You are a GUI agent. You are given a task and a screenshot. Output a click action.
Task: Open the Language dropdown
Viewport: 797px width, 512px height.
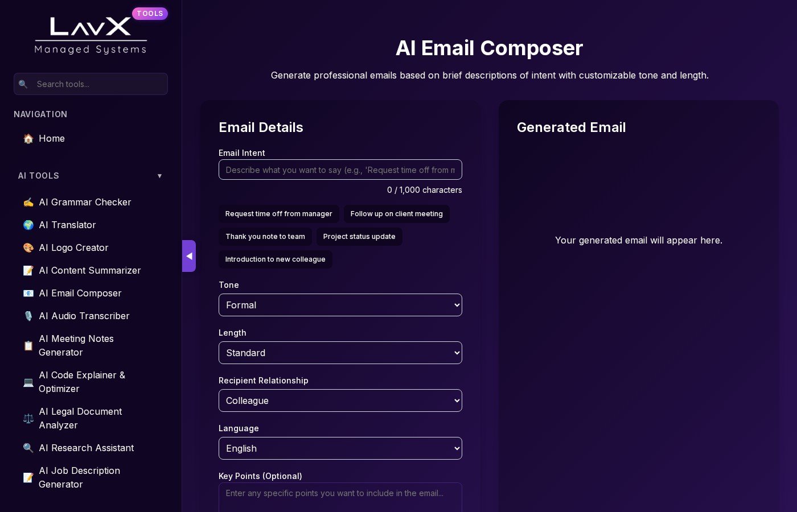(340, 448)
